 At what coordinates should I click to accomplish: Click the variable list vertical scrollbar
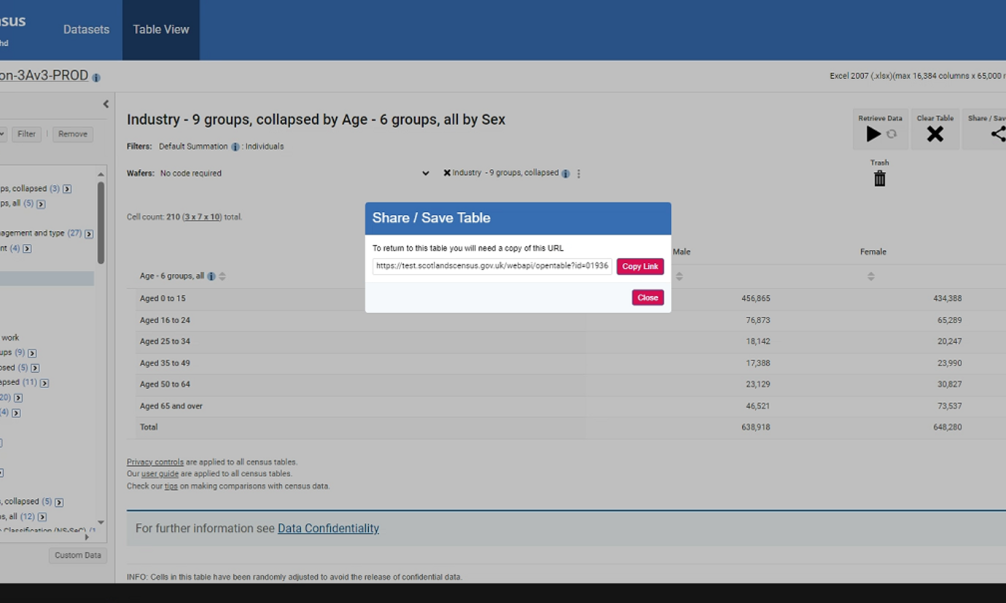[x=101, y=223]
